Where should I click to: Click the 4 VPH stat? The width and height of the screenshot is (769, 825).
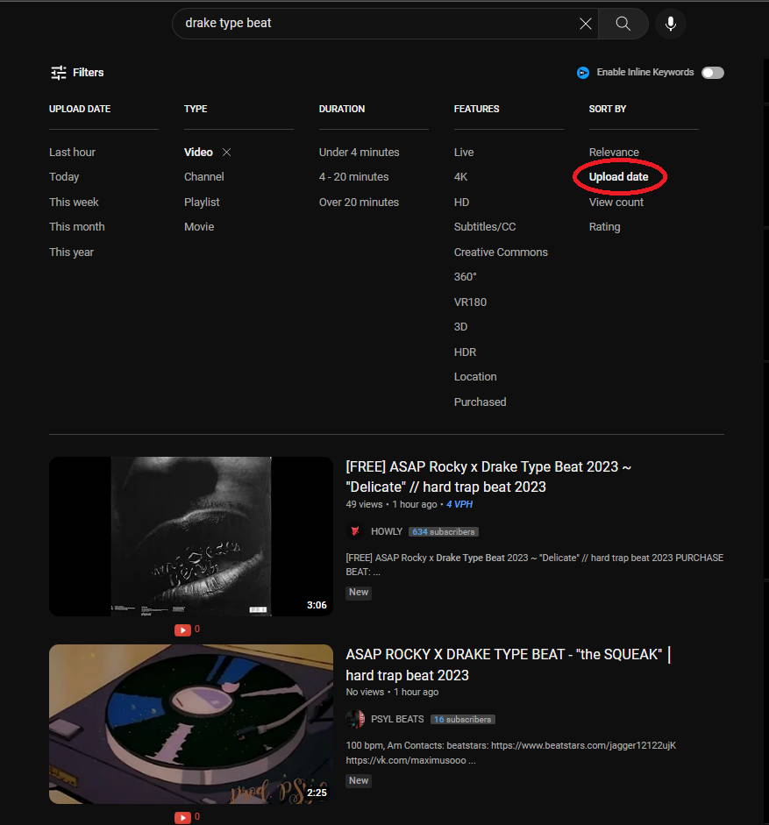click(x=459, y=504)
